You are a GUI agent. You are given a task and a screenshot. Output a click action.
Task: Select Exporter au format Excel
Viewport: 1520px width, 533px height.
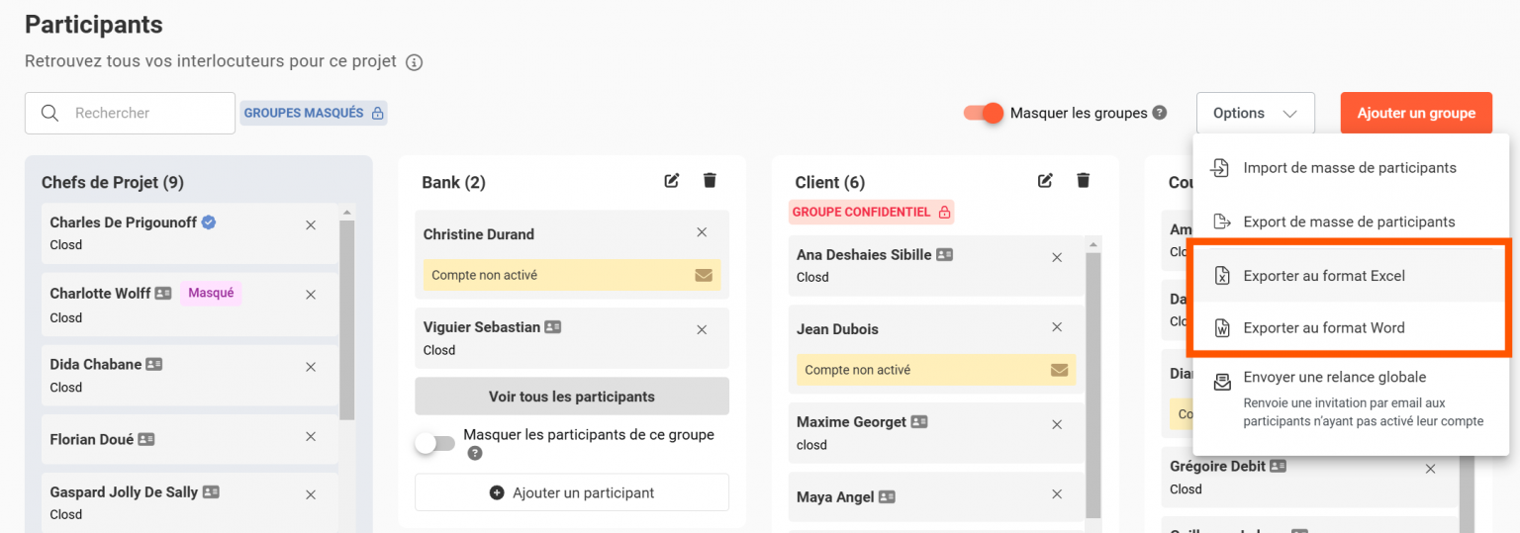pos(1323,276)
